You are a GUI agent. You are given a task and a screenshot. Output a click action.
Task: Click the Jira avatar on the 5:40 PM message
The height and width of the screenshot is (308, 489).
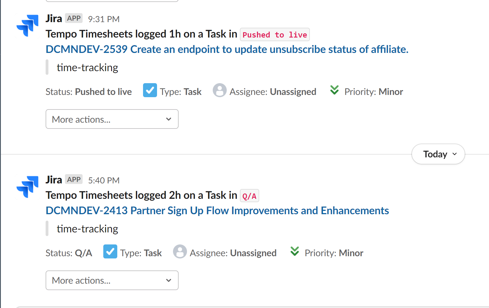[27, 187]
